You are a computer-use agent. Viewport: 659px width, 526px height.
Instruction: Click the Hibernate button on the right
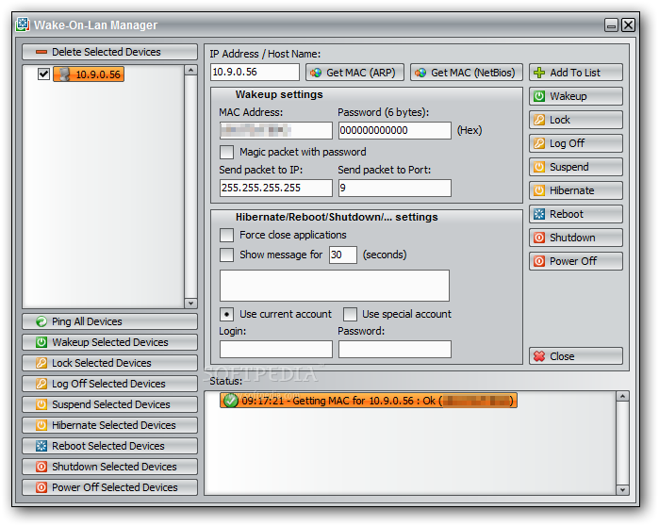click(x=576, y=190)
